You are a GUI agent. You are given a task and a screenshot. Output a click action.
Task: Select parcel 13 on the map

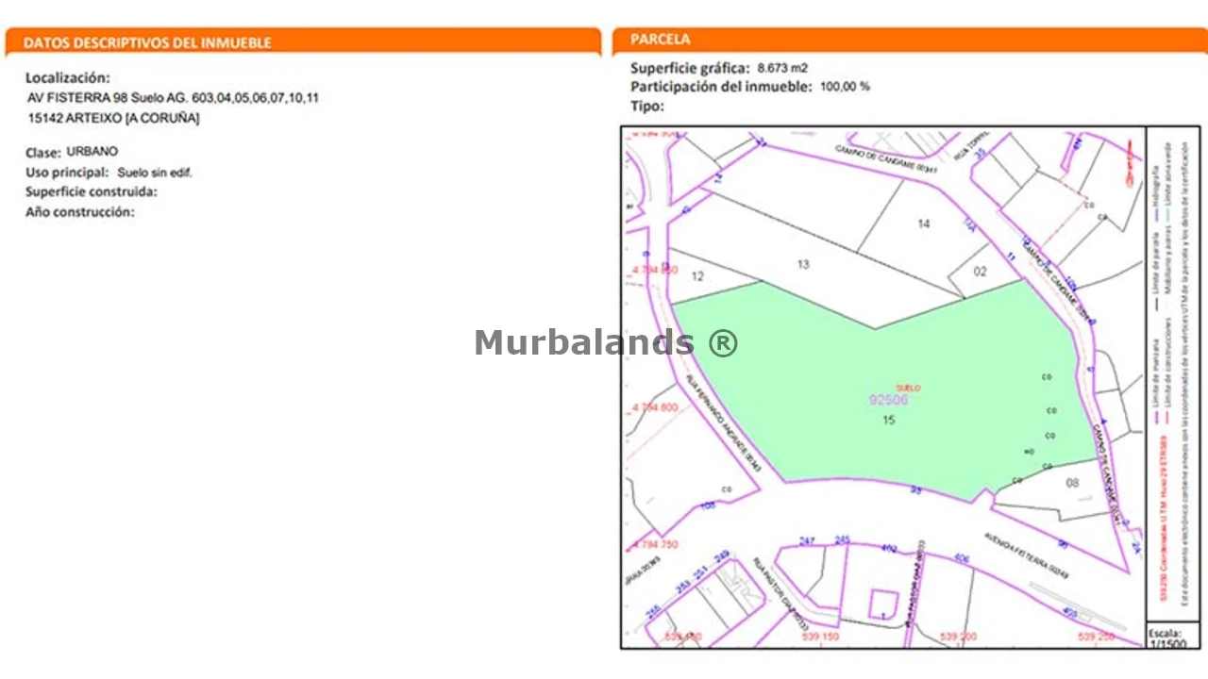[x=803, y=265]
